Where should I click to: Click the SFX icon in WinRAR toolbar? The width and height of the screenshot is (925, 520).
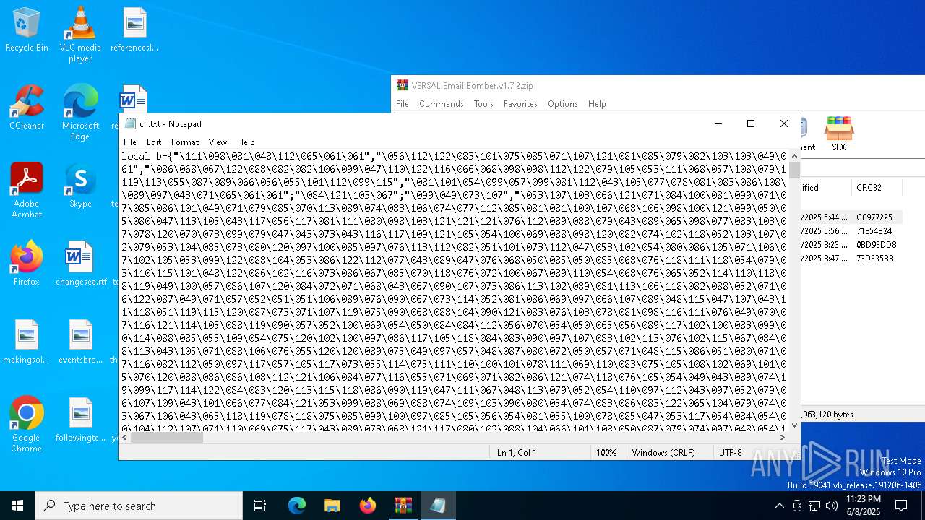point(838,134)
